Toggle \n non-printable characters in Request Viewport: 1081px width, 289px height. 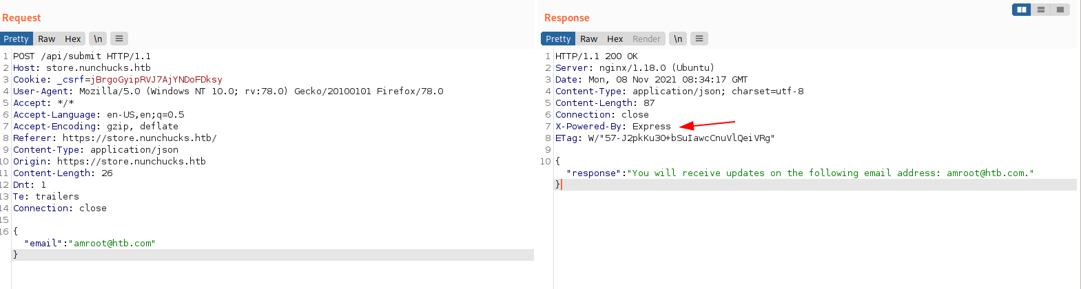pyautogui.click(x=98, y=39)
